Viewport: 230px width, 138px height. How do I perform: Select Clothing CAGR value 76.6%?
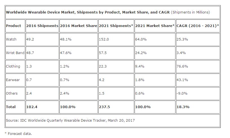coord(182,66)
